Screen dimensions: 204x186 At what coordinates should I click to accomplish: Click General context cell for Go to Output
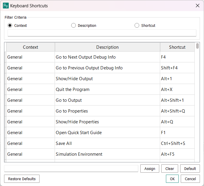coord(31,100)
